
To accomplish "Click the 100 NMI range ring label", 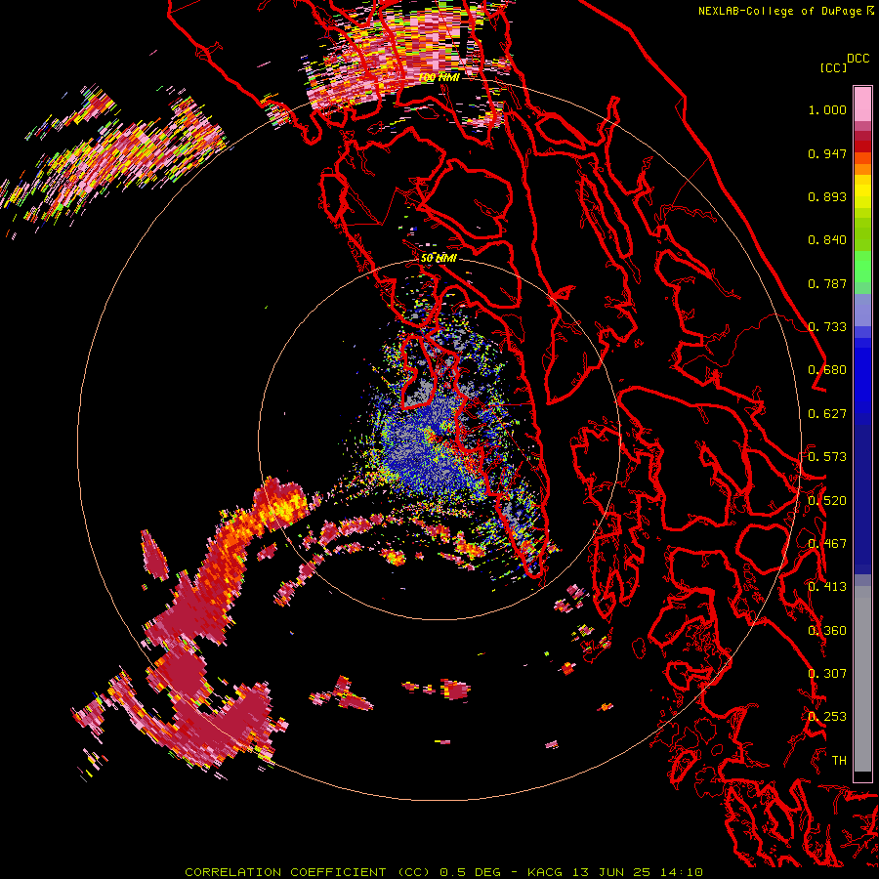I will click(439, 77).
